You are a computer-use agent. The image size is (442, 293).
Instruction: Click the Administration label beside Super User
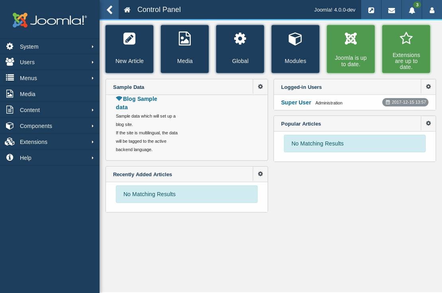(329, 103)
